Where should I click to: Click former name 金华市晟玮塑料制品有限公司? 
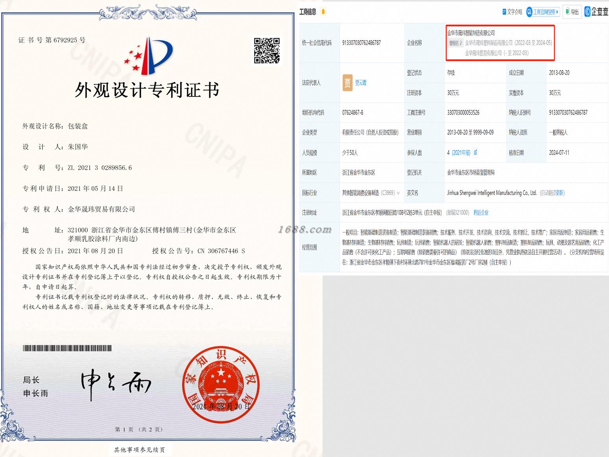pyautogui.click(x=489, y=43)
